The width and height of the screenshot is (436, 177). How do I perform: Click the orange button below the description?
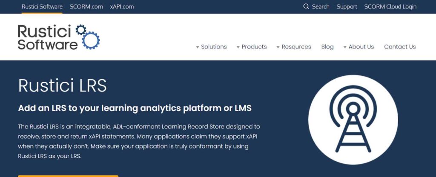pos(68,176)
